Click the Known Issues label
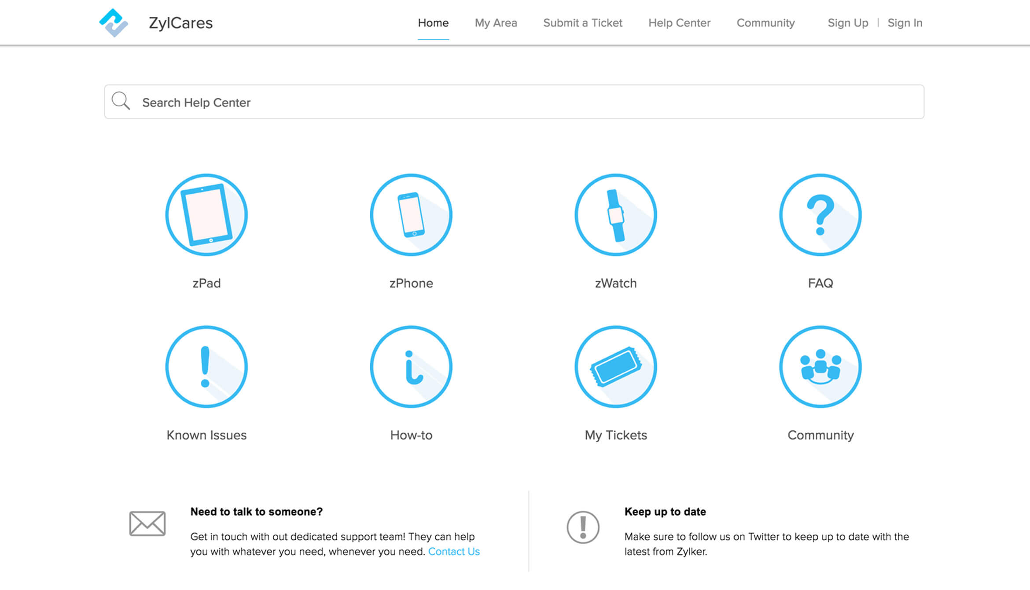1030x590 pixels. (206, 435)
